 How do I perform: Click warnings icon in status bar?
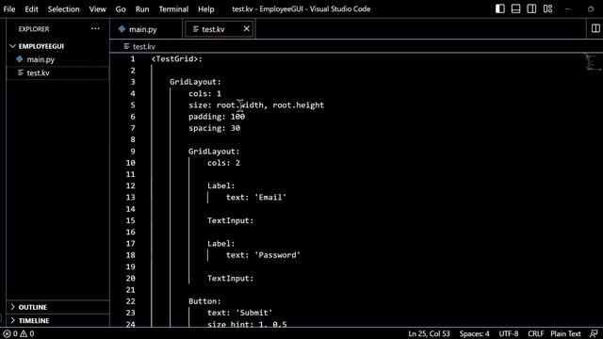pyautogui.click(x=24, y=333)
